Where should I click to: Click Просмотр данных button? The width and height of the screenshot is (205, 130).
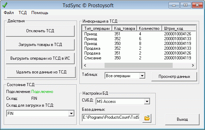click(x=174, y=76)
